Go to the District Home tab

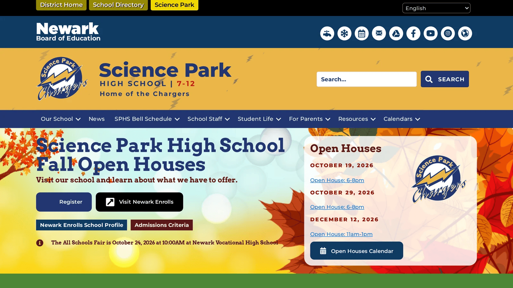61,5
